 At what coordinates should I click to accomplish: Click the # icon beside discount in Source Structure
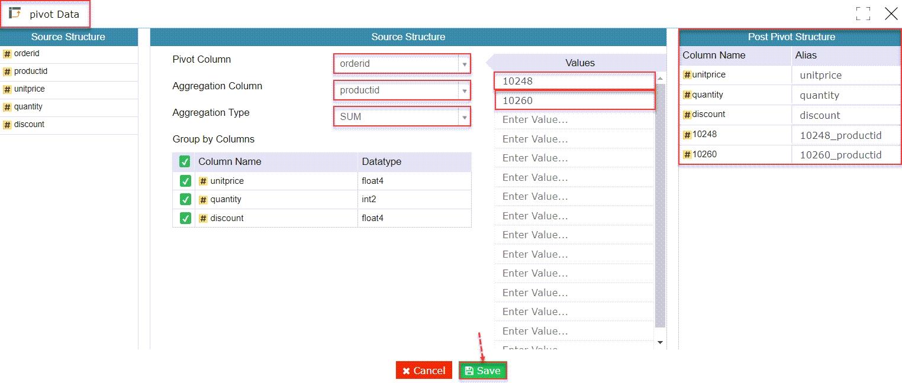[x=8, y=124]
